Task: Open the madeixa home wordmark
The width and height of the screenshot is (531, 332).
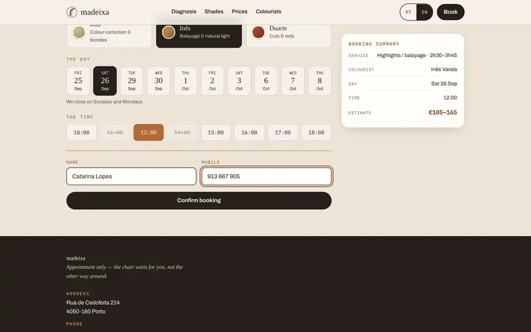Action: pyautogui.click(x=95, y=12)
